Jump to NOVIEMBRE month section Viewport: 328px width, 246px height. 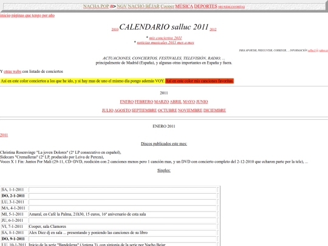pyautogui.click(x=190, y=110)
